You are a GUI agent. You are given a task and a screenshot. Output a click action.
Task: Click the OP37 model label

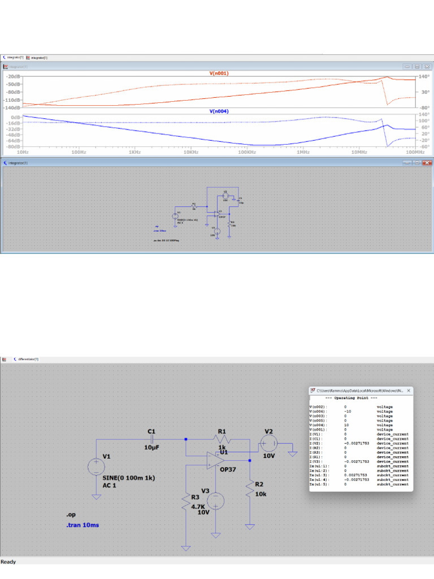[x=228, y=469]
